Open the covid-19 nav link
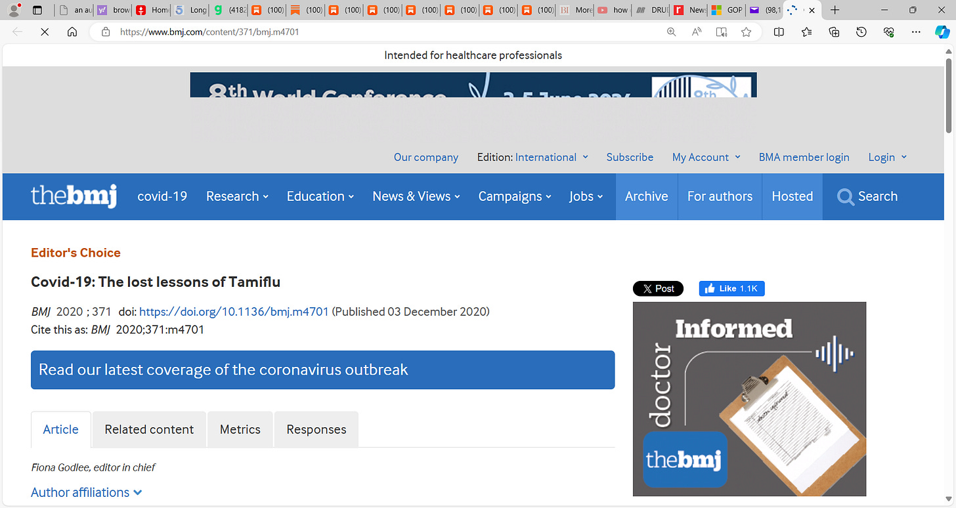956x508 pixels. point(162,196)
